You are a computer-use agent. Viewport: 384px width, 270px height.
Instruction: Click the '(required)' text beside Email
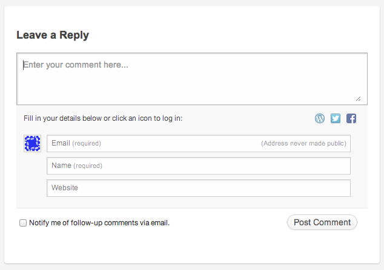pyautogui.click(x=87, y=143)
